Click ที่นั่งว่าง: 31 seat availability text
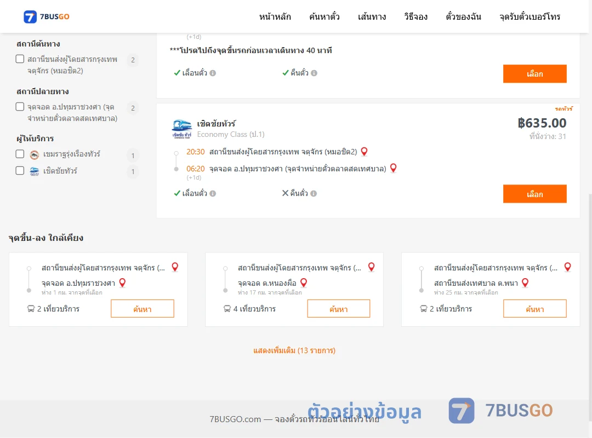The height and width of the screenshot is (438, 592). [548, 136]
